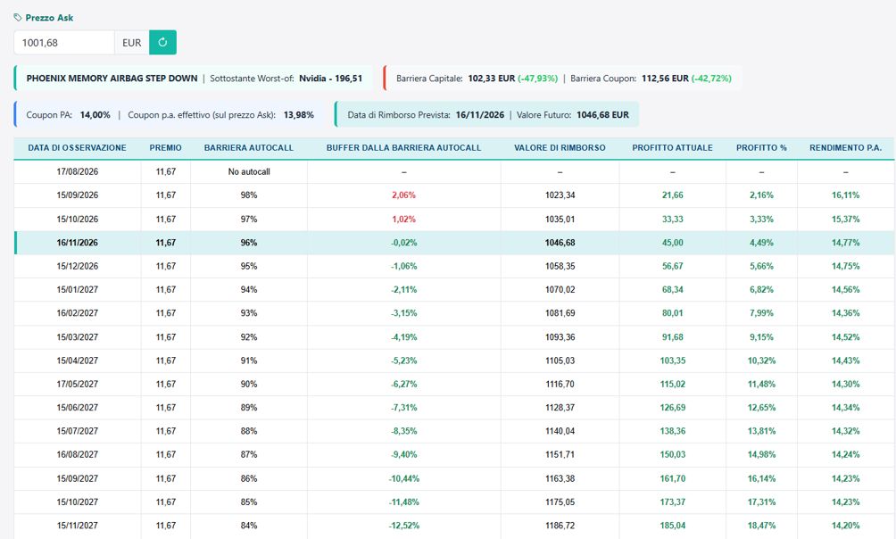Click the Rendimento P.A. column header

[845, 147]
